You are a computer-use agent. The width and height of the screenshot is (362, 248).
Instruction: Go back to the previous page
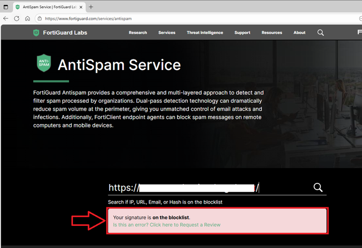6,18
